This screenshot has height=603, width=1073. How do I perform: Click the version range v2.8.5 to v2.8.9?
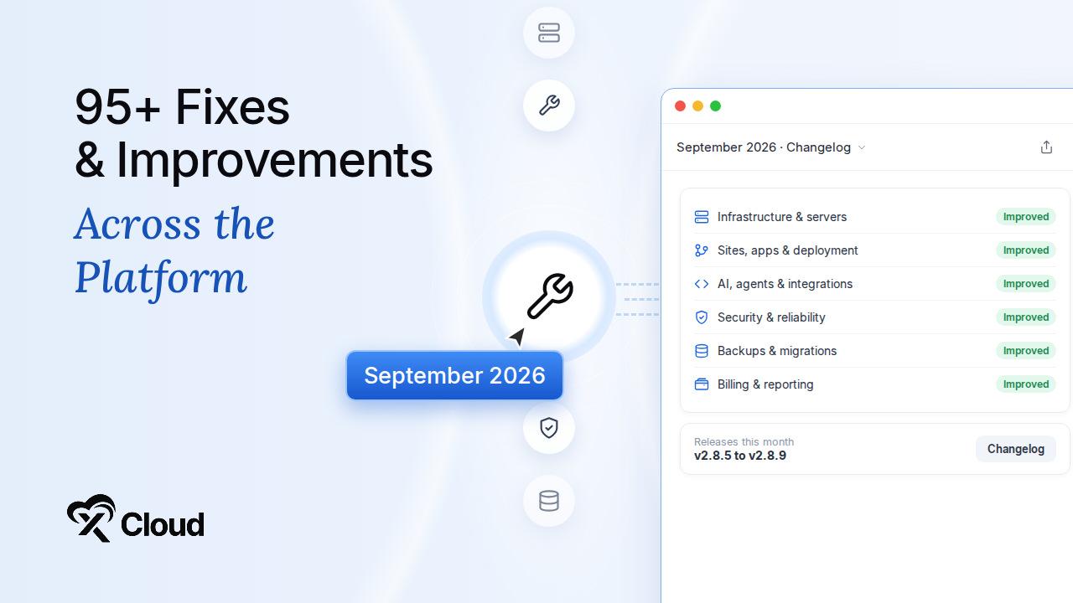pyautogui.click(x=740, y=456)
